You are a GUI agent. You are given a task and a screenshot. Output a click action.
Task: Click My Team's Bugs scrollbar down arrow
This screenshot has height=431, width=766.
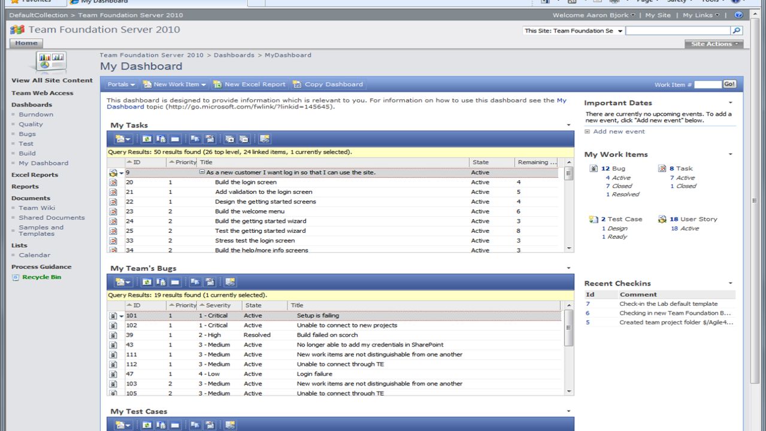pos(569,391)
